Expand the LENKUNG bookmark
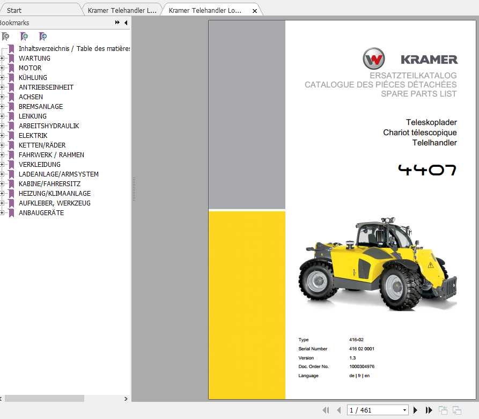The image size is (479, 419). tap(2, 116)
